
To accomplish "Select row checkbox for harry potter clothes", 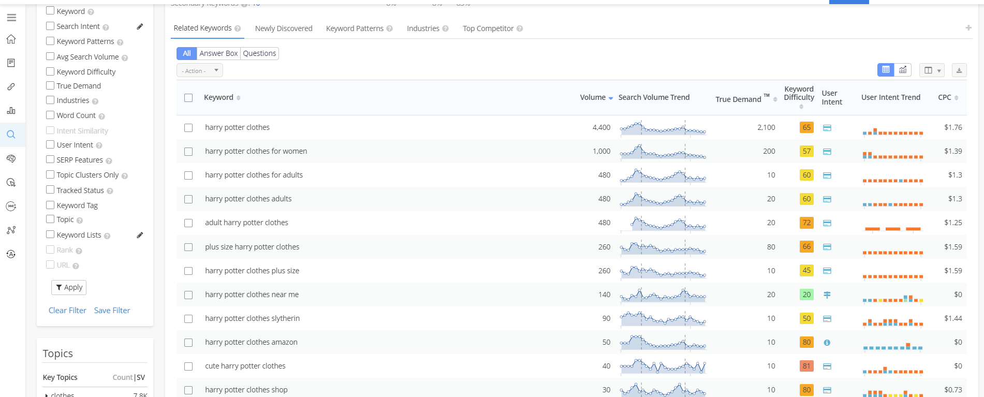I will coord(188,128).
